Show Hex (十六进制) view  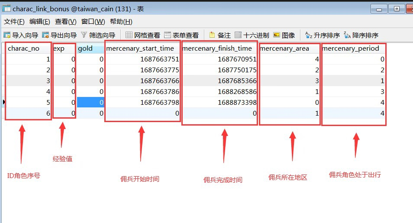point(252,35)
